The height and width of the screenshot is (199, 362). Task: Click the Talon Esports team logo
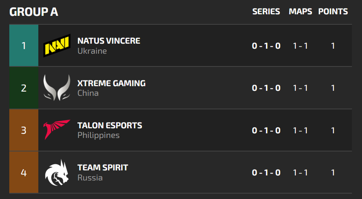[57, 130]
